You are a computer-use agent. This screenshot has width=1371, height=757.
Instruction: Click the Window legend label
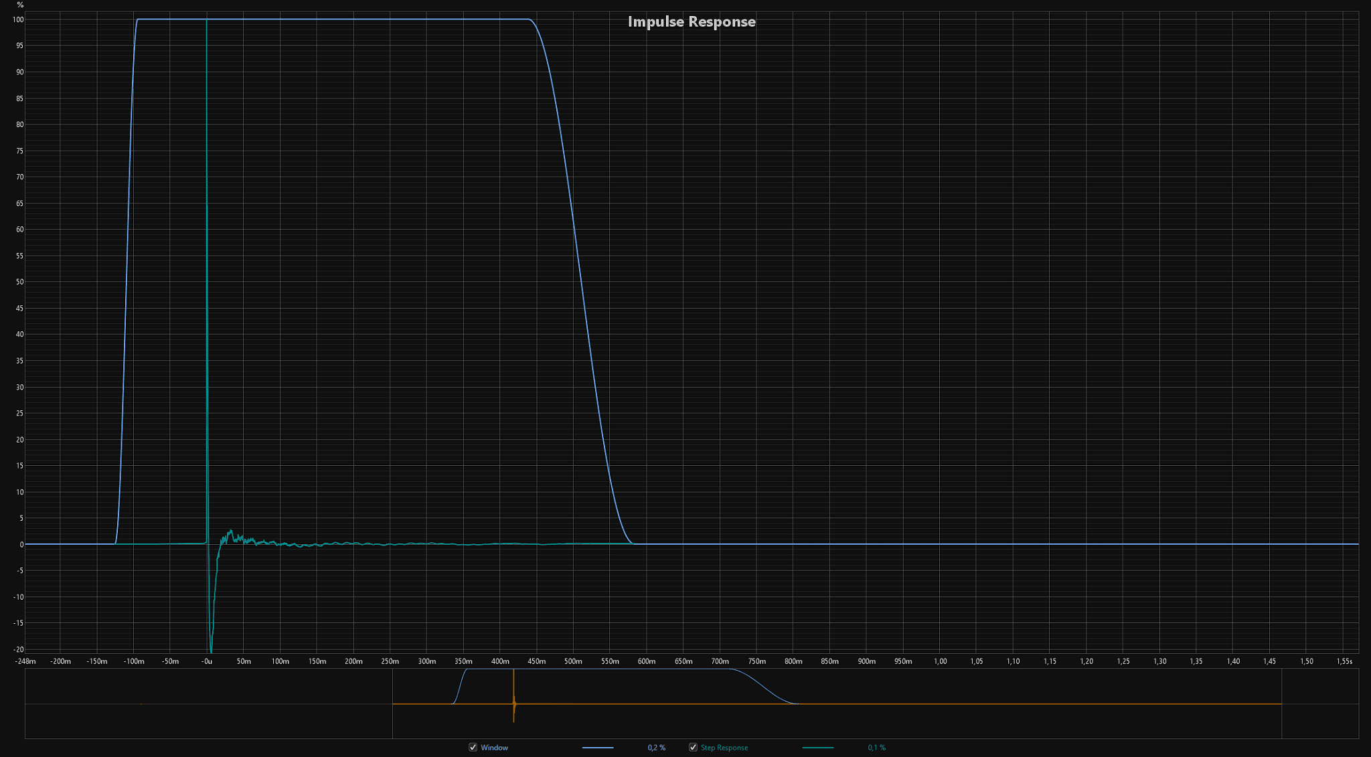[x=494, y=748]
